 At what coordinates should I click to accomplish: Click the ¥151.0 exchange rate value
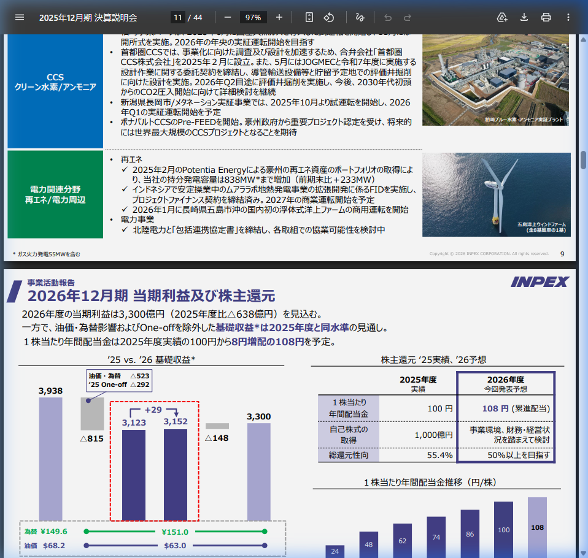click(x=175, y=532)
